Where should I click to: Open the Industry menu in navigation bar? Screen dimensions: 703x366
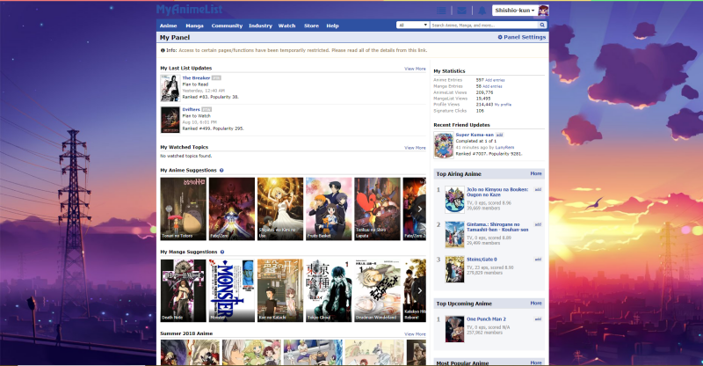260,26
